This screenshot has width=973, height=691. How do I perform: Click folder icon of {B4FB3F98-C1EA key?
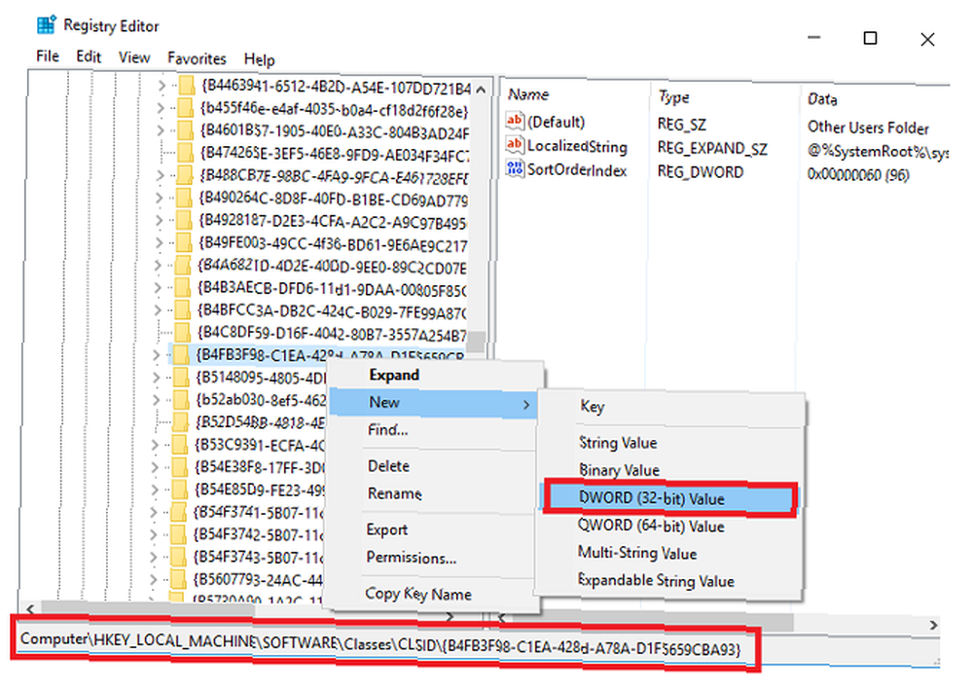[182, 355]
